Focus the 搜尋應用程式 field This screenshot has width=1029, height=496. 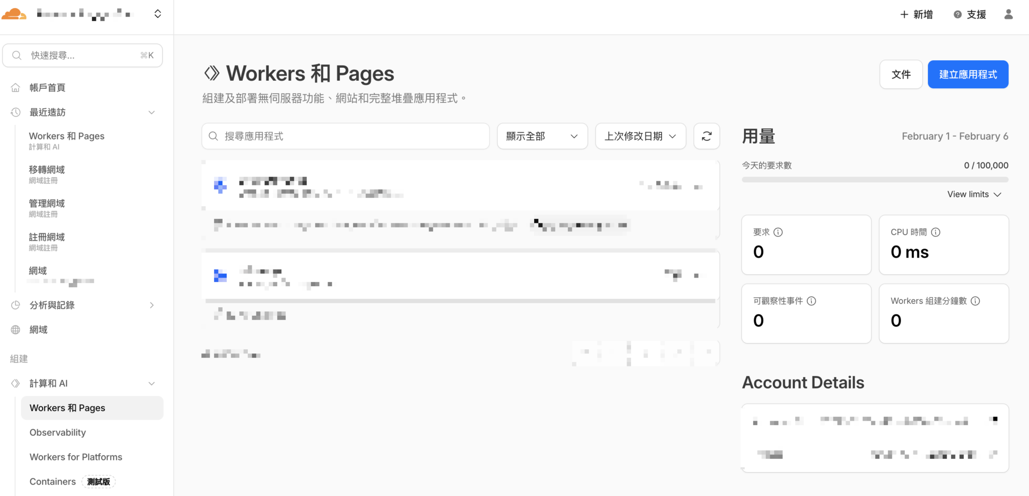pyautogui.click(x=346, y=136)
